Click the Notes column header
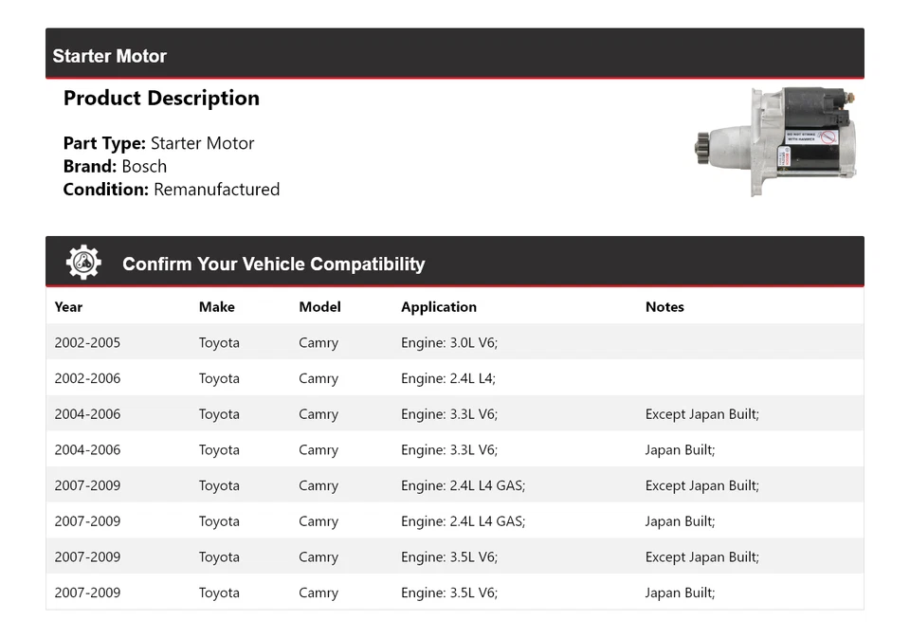 point(664,307)
